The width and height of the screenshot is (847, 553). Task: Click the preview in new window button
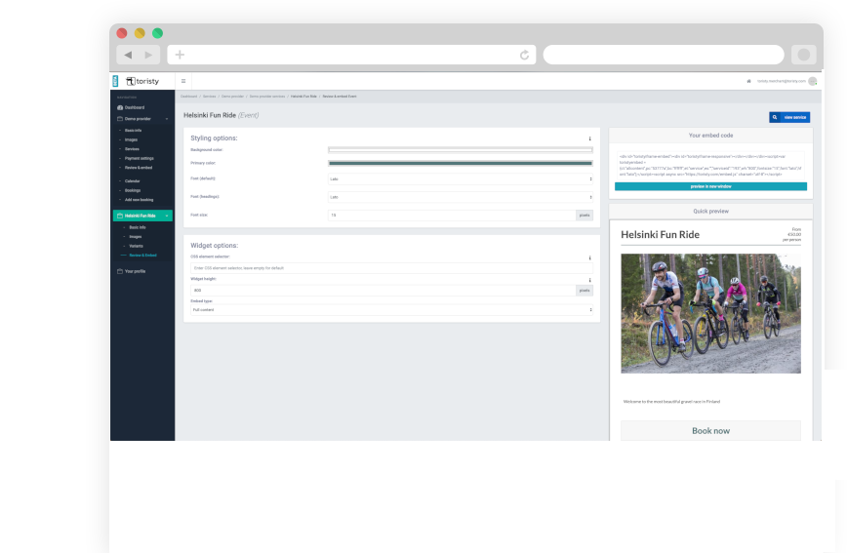pyautogui.click(x=710, y=186)
